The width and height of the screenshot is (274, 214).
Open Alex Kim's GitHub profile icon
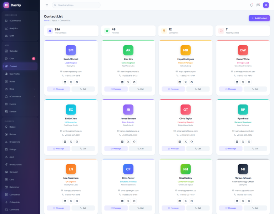[134, 82]
